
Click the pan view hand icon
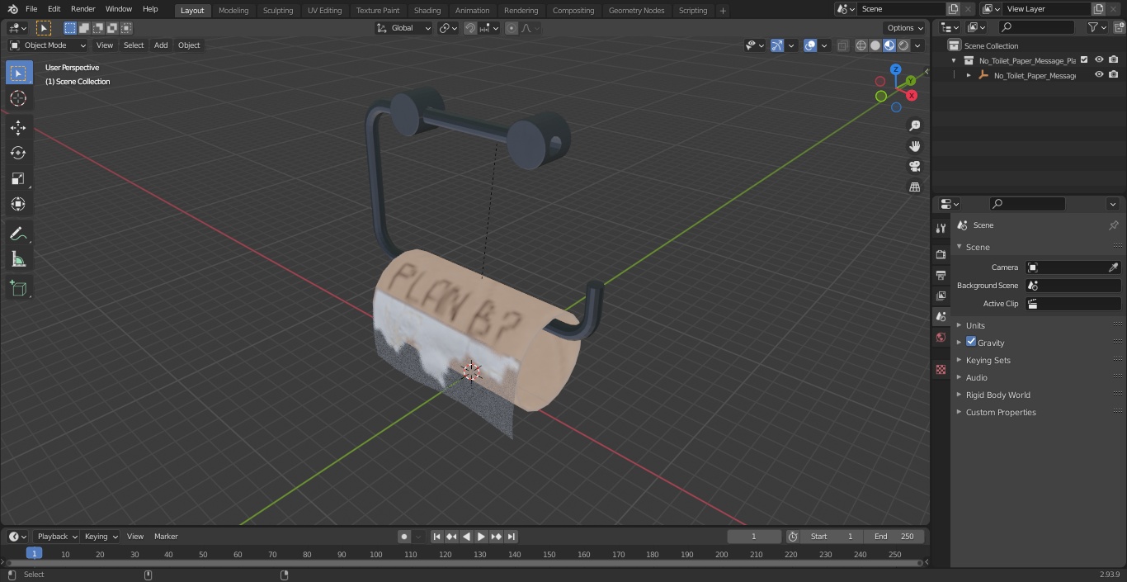[914, 146]
